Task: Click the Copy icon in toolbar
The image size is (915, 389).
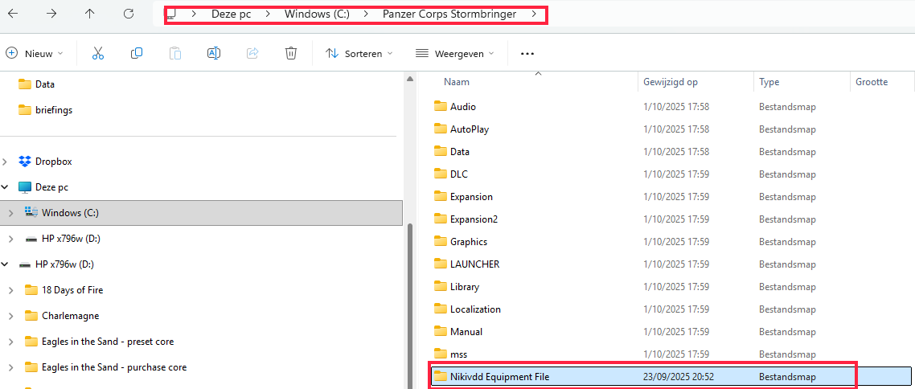Action: point(137,53)
